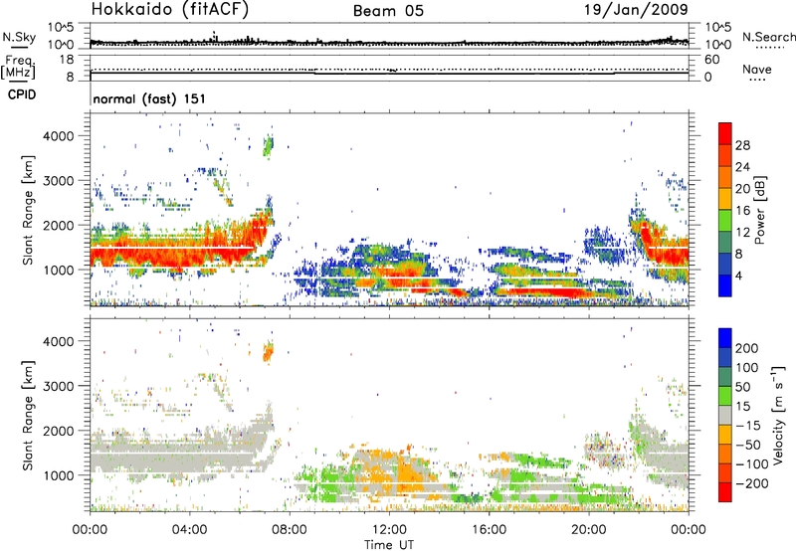Viewport: 796px width, 551px height.
Task: Click the '04:00' time axis label
Action: click(190, 530)
